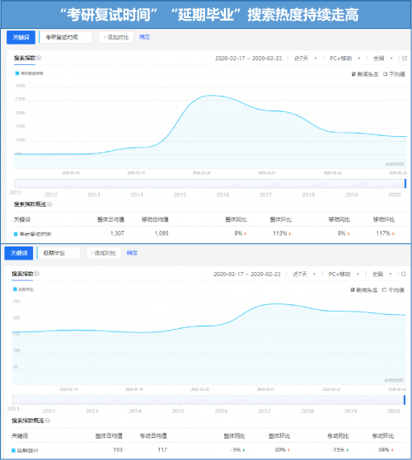The width and height of the screenshot is (412, 460).
Task: Click timeline range handle in 考研复试时间 chart
Action: pos(405,184)
